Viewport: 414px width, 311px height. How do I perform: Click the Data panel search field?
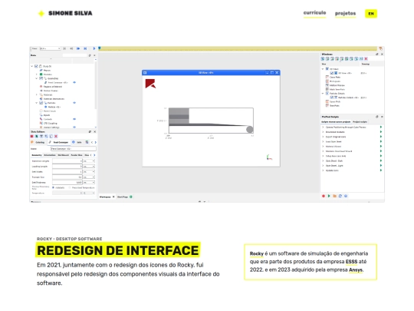(x=74, y=55)
